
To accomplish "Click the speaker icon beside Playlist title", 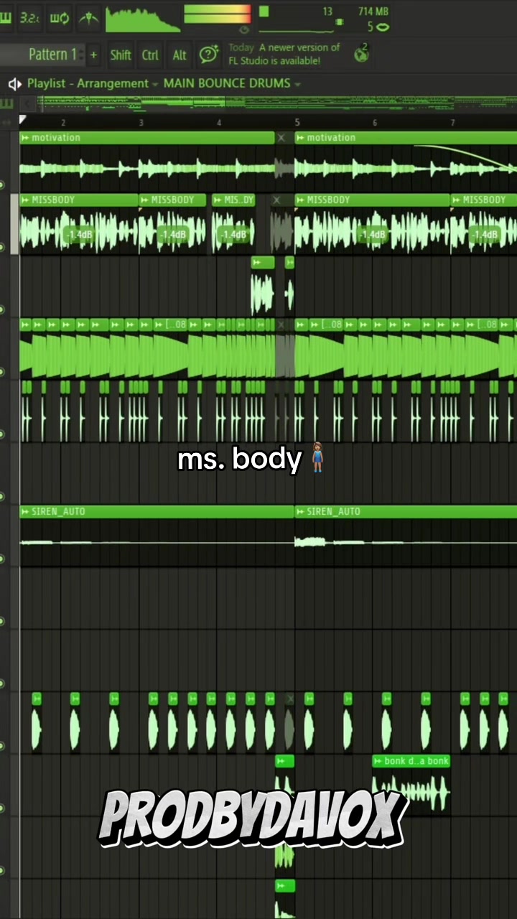I will click(14, 84).
